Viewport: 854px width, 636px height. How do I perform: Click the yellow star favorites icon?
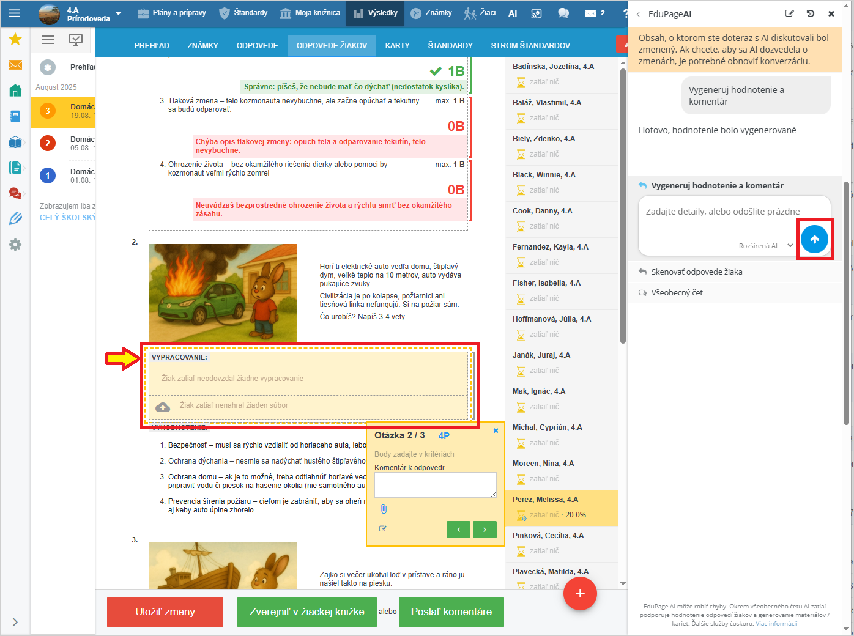tap(15, 39)
